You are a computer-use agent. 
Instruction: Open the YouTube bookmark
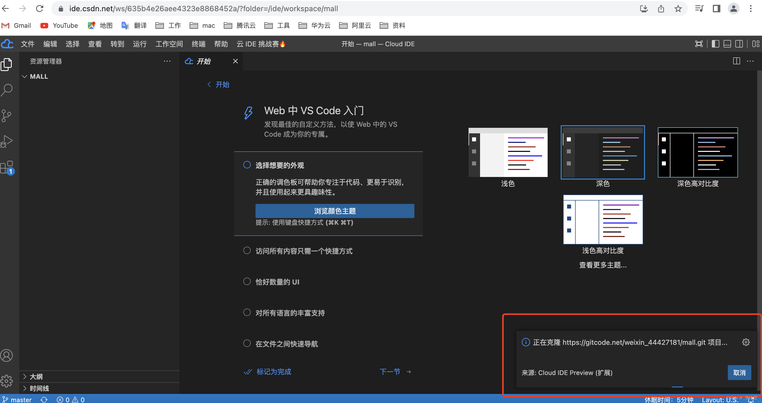pos(59,25)
